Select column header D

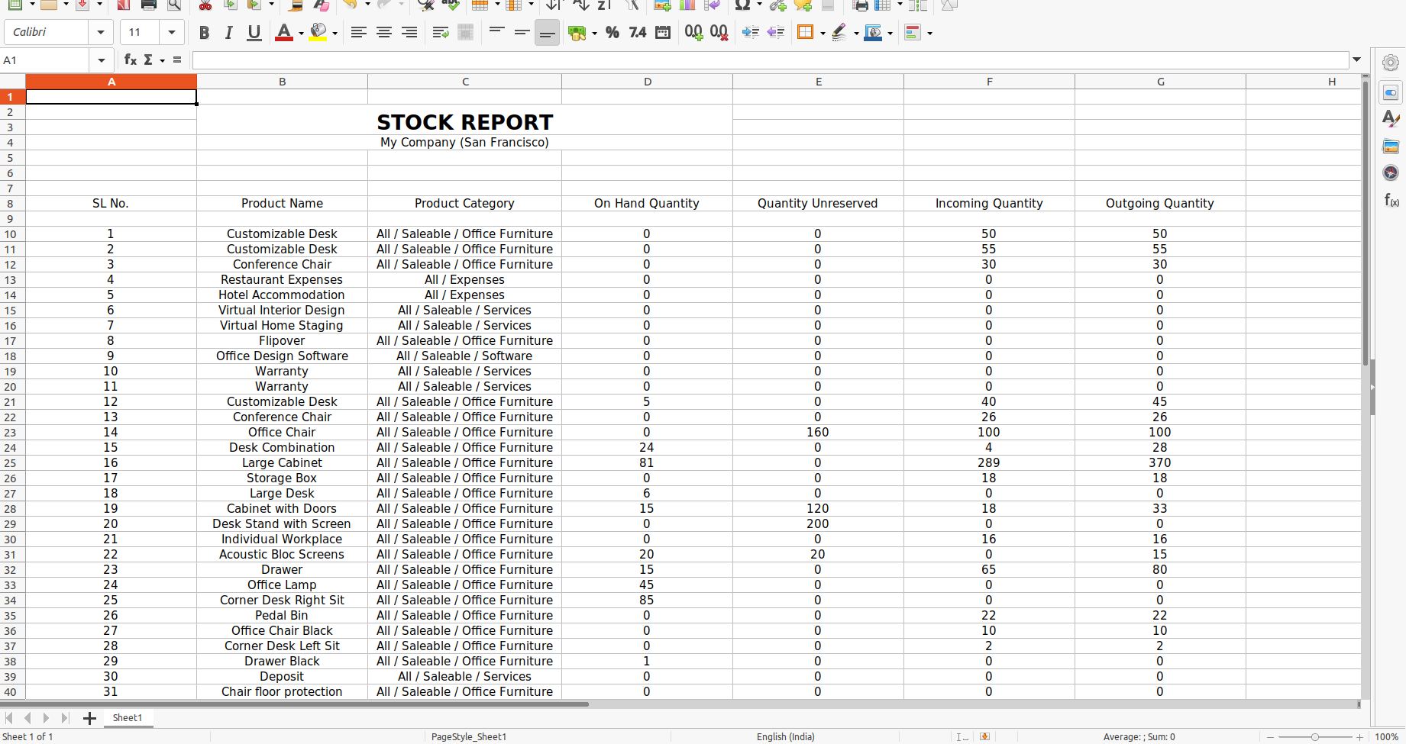tap(647, 82)
